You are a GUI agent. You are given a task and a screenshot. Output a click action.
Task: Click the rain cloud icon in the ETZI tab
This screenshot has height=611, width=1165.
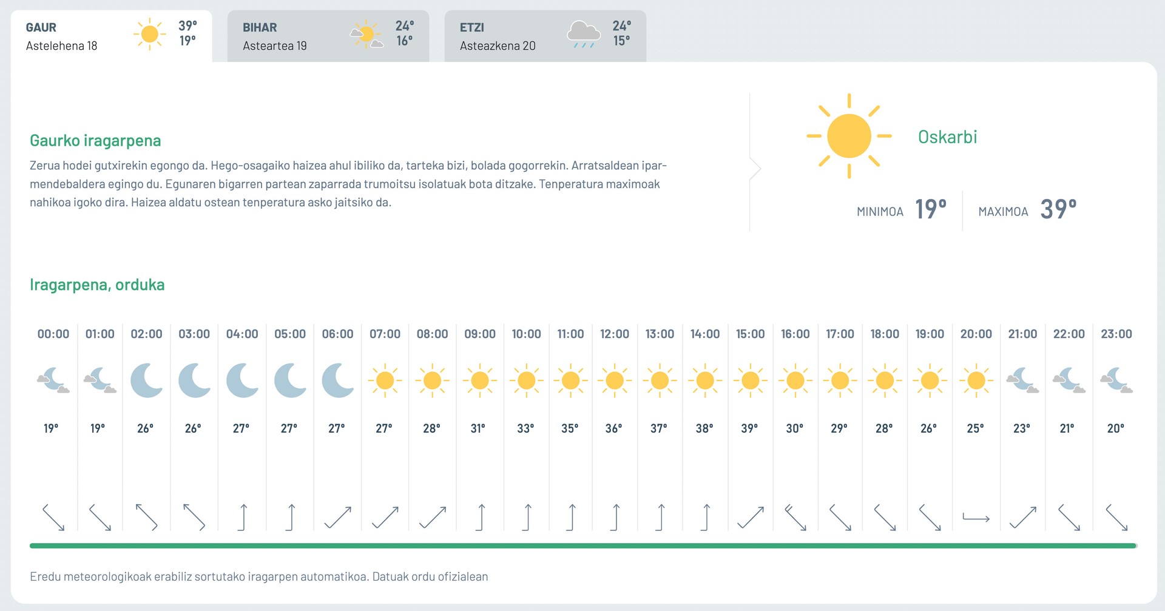[x=584, y=34]
